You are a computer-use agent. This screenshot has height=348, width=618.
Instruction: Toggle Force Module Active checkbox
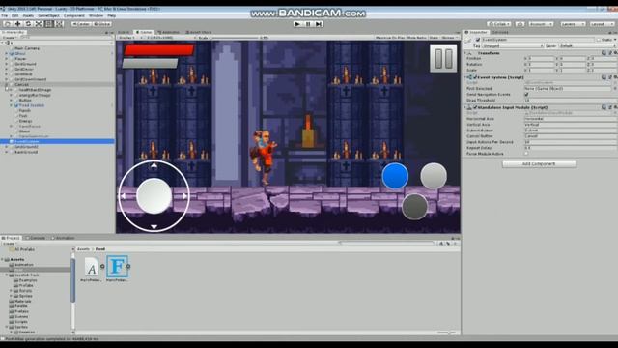pos(526,154)
